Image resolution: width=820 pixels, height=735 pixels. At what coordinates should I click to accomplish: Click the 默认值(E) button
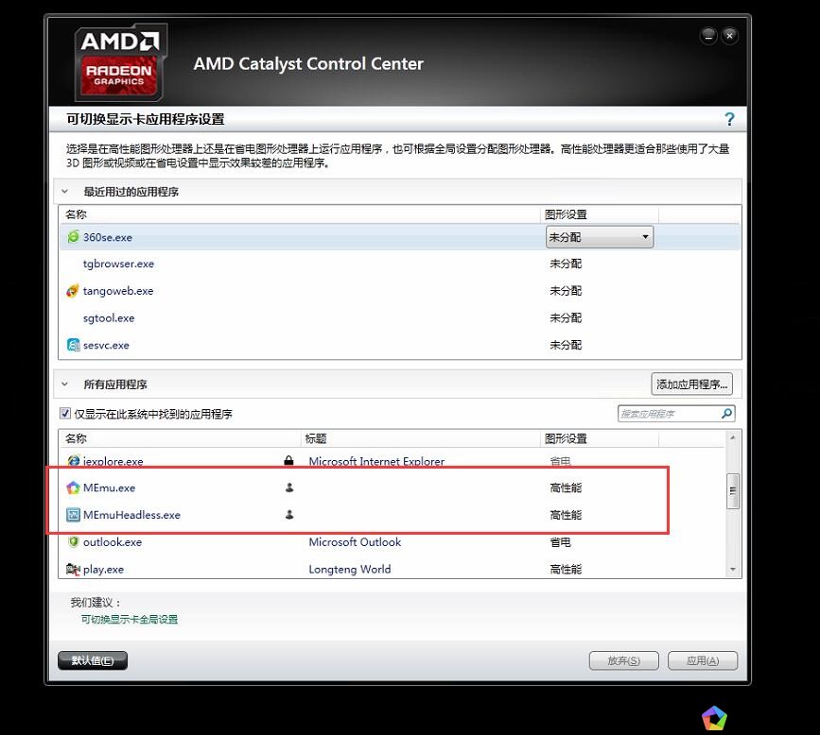(93, 660)
